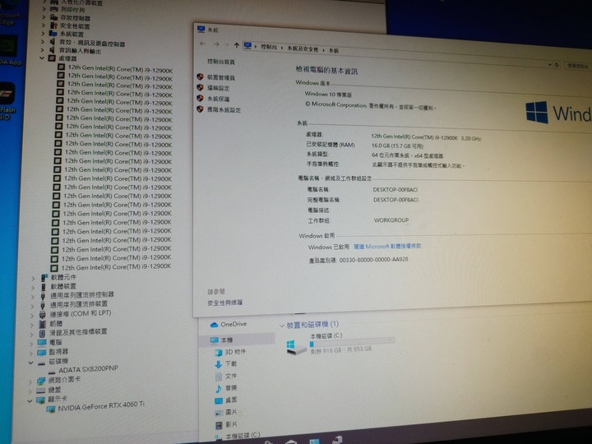Open OneDrive in the Explorer navigation pane
Image resolution: width=592 pixels, height=444 pixels.
(233, 325)
